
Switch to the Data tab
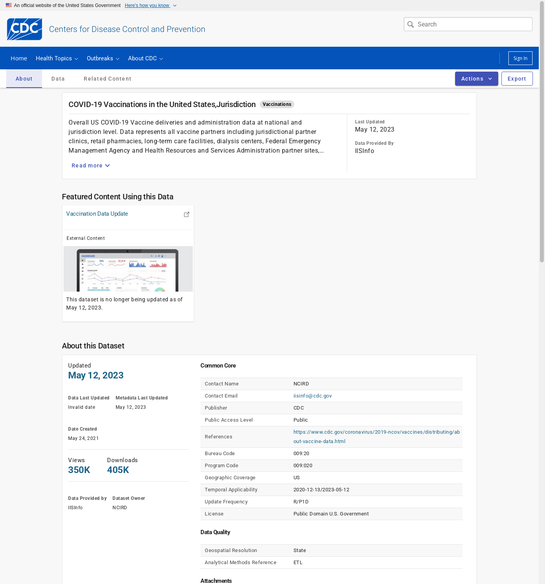[58, 79]
